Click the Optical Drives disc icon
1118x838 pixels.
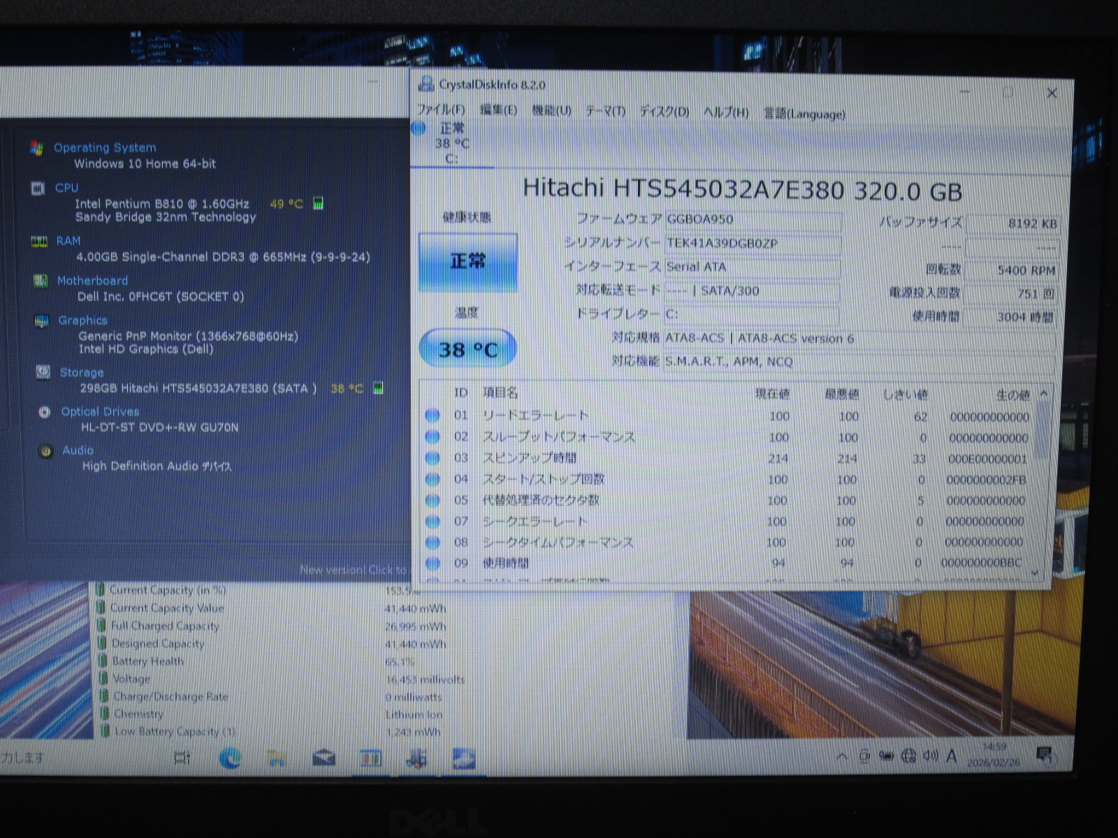[x=45, y=412]
